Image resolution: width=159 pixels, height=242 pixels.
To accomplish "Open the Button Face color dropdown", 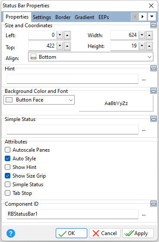I will coord(39,100).
